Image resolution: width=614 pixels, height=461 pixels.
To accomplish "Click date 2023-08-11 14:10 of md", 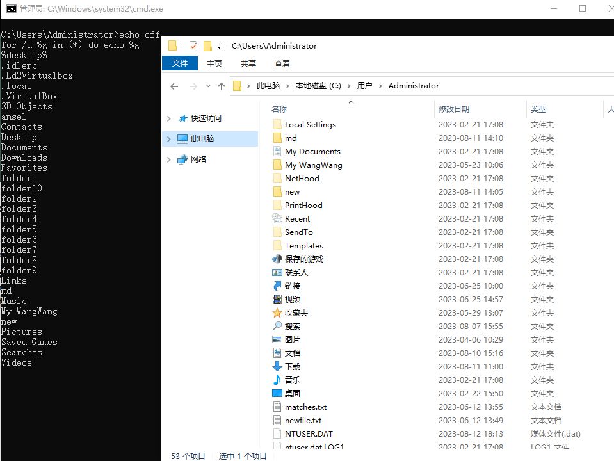I will pos(471,138).
